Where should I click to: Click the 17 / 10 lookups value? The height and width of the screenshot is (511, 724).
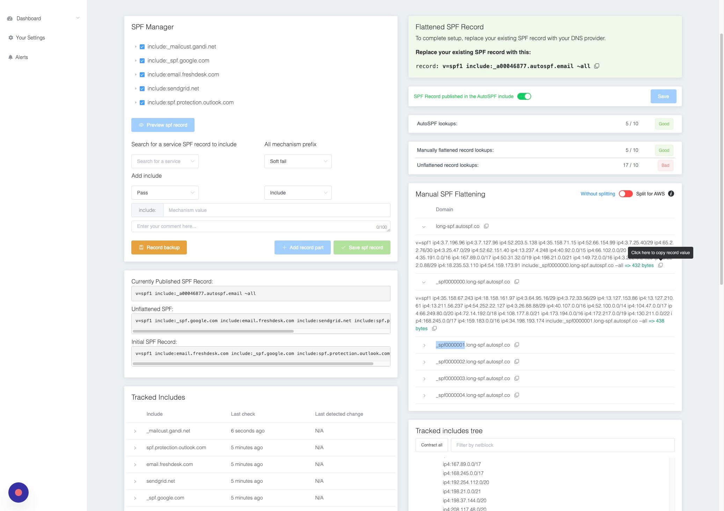point(630,165)
